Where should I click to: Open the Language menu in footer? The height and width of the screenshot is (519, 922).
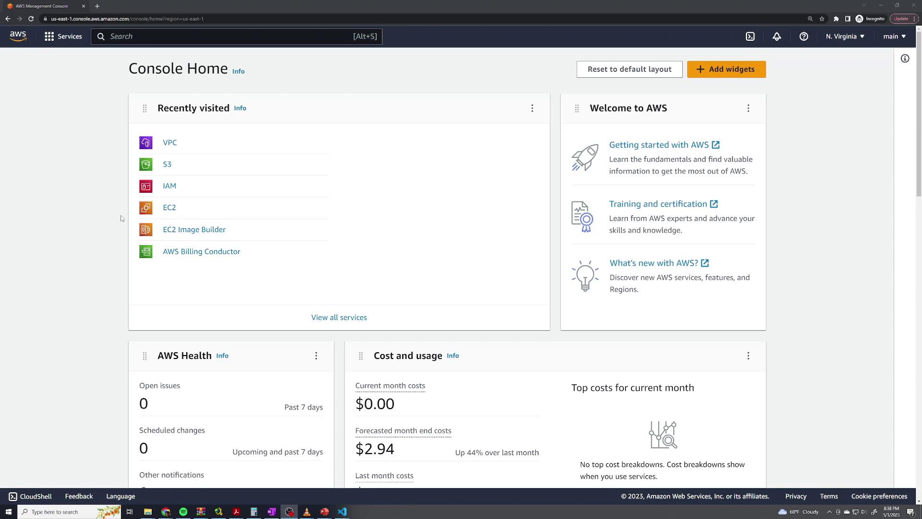(x=121, y=496)
